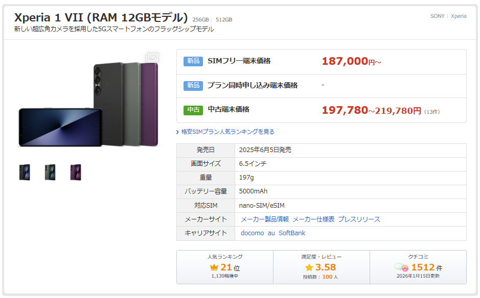Select the black color phone thumbnail
Image resolution: width=480 pixels, height=298 pixels.
[x=25, y=172]
